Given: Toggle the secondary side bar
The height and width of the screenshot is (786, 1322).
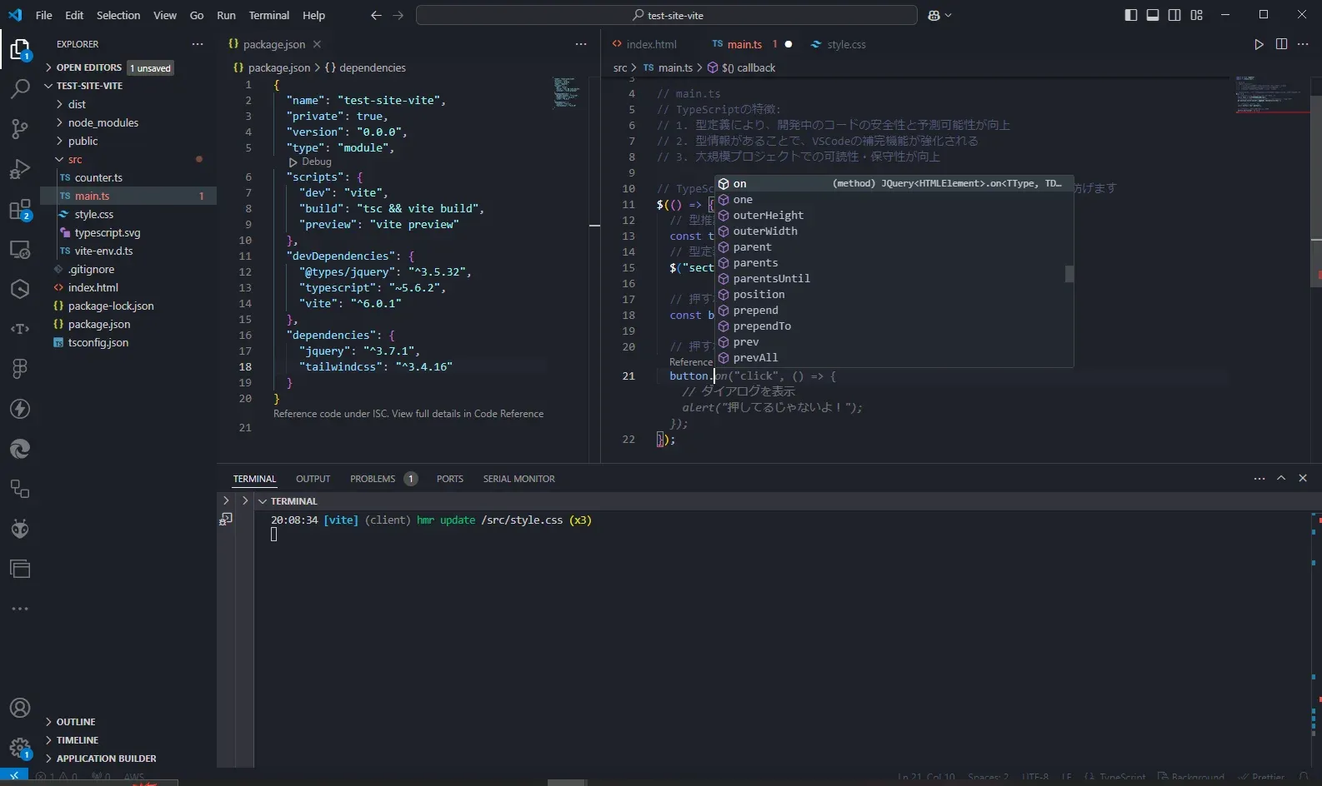Looking at the screenshot, I should click(1174, 15).
